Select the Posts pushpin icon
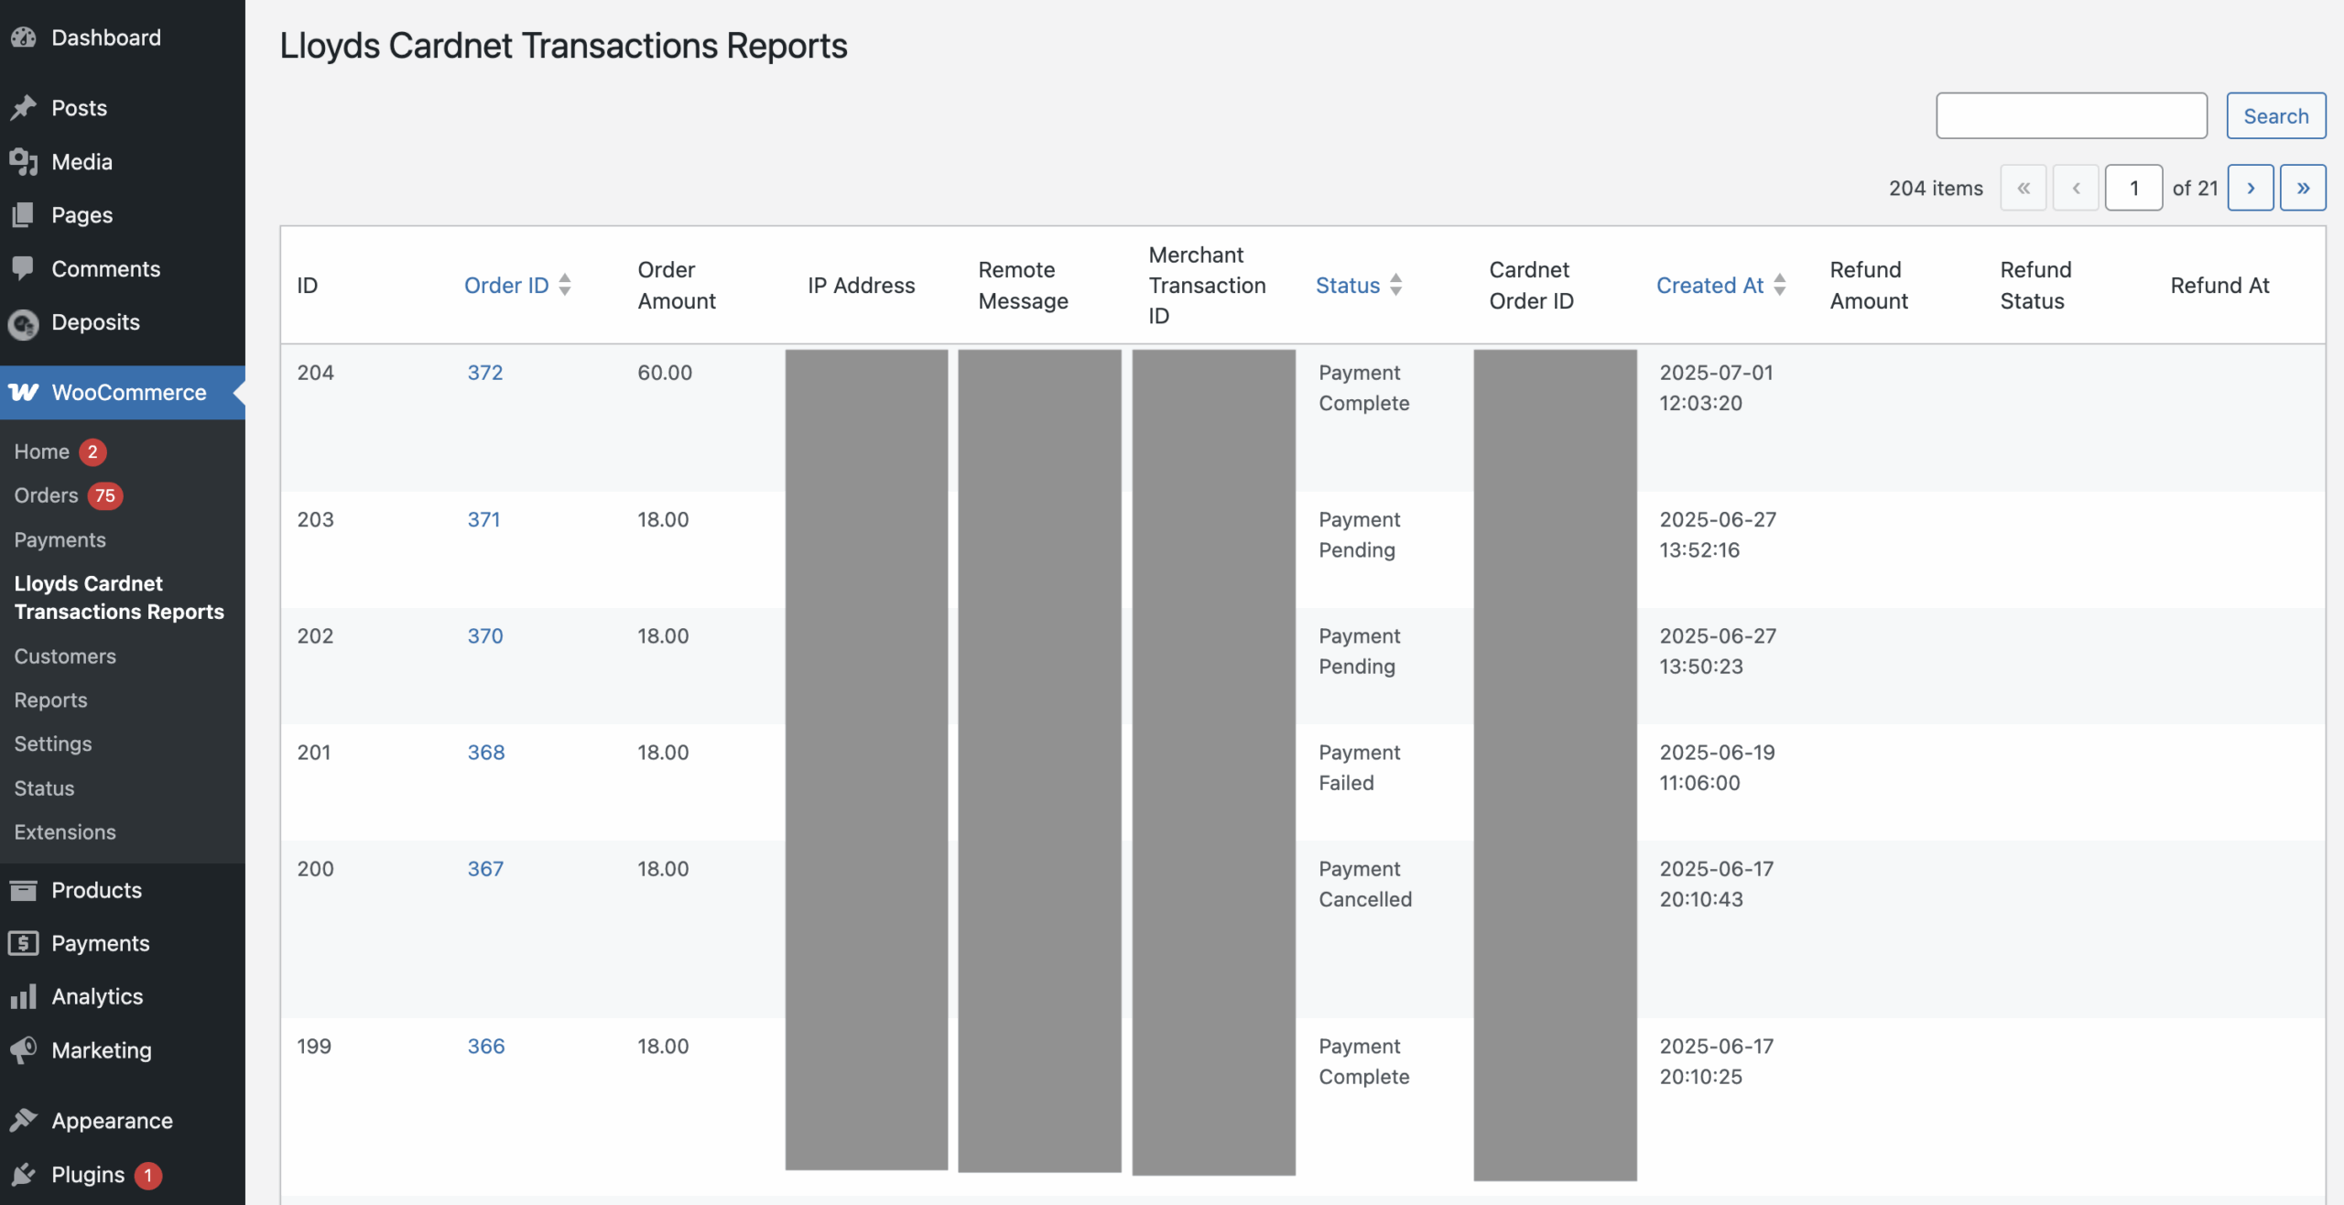 point(25,107)
